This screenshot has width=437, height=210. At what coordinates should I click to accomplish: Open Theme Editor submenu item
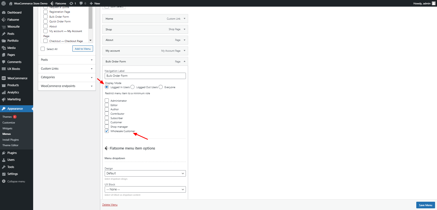click(10, 145)
